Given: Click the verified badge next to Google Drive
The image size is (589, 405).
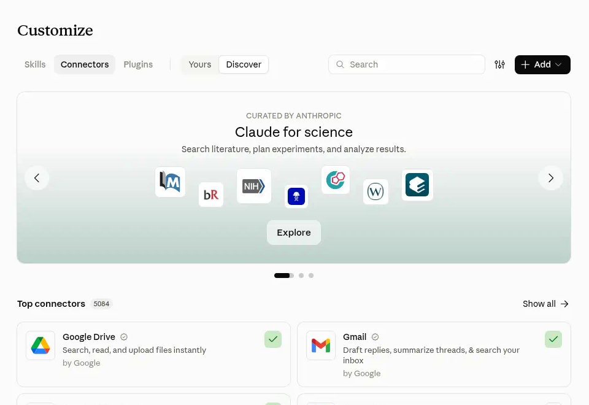Looking at the screenshot, I should [x=124, y=337].
